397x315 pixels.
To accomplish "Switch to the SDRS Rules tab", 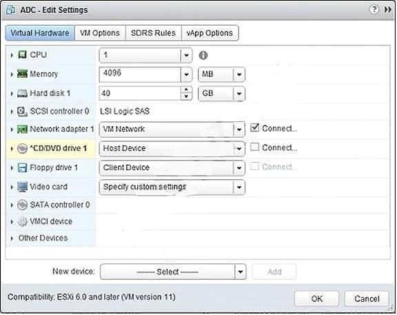I will [153, 33].
